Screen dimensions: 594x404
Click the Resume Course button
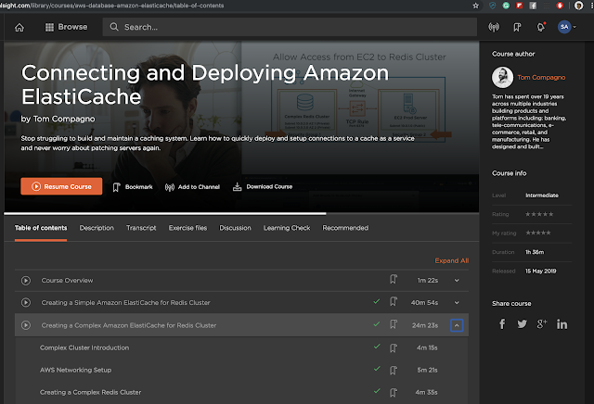[x=61, y=186]
